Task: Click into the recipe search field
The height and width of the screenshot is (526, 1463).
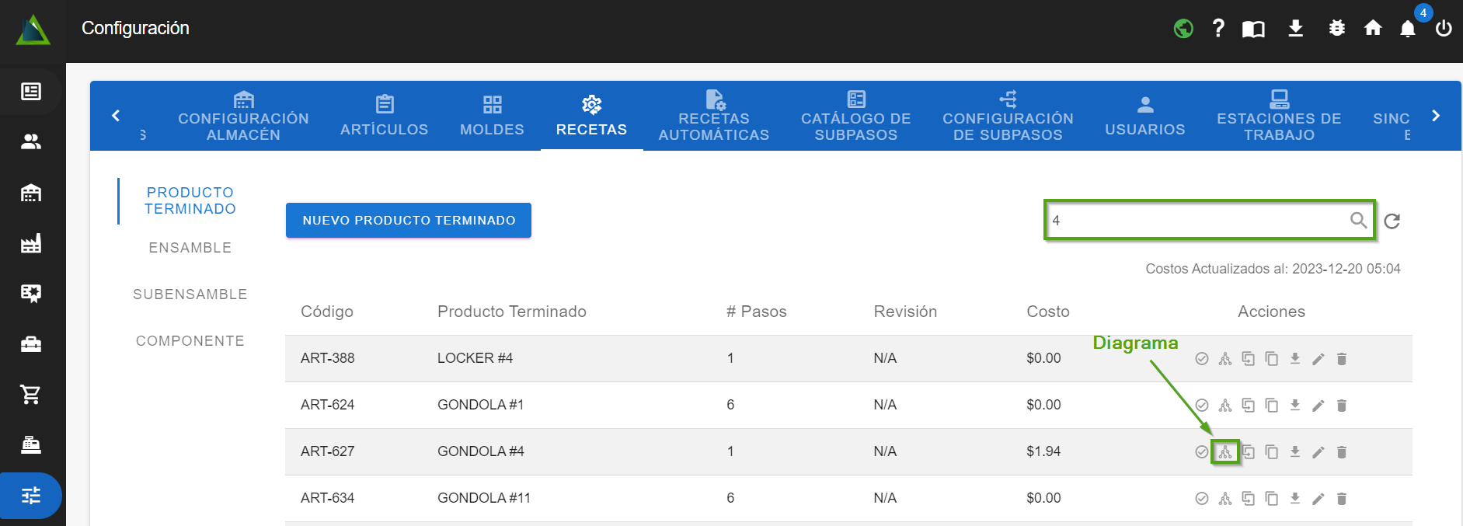Action: click(1197, 221)
